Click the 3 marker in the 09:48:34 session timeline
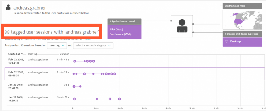The height and width of the screenshot is (111, 266). [x=84, y=74]
